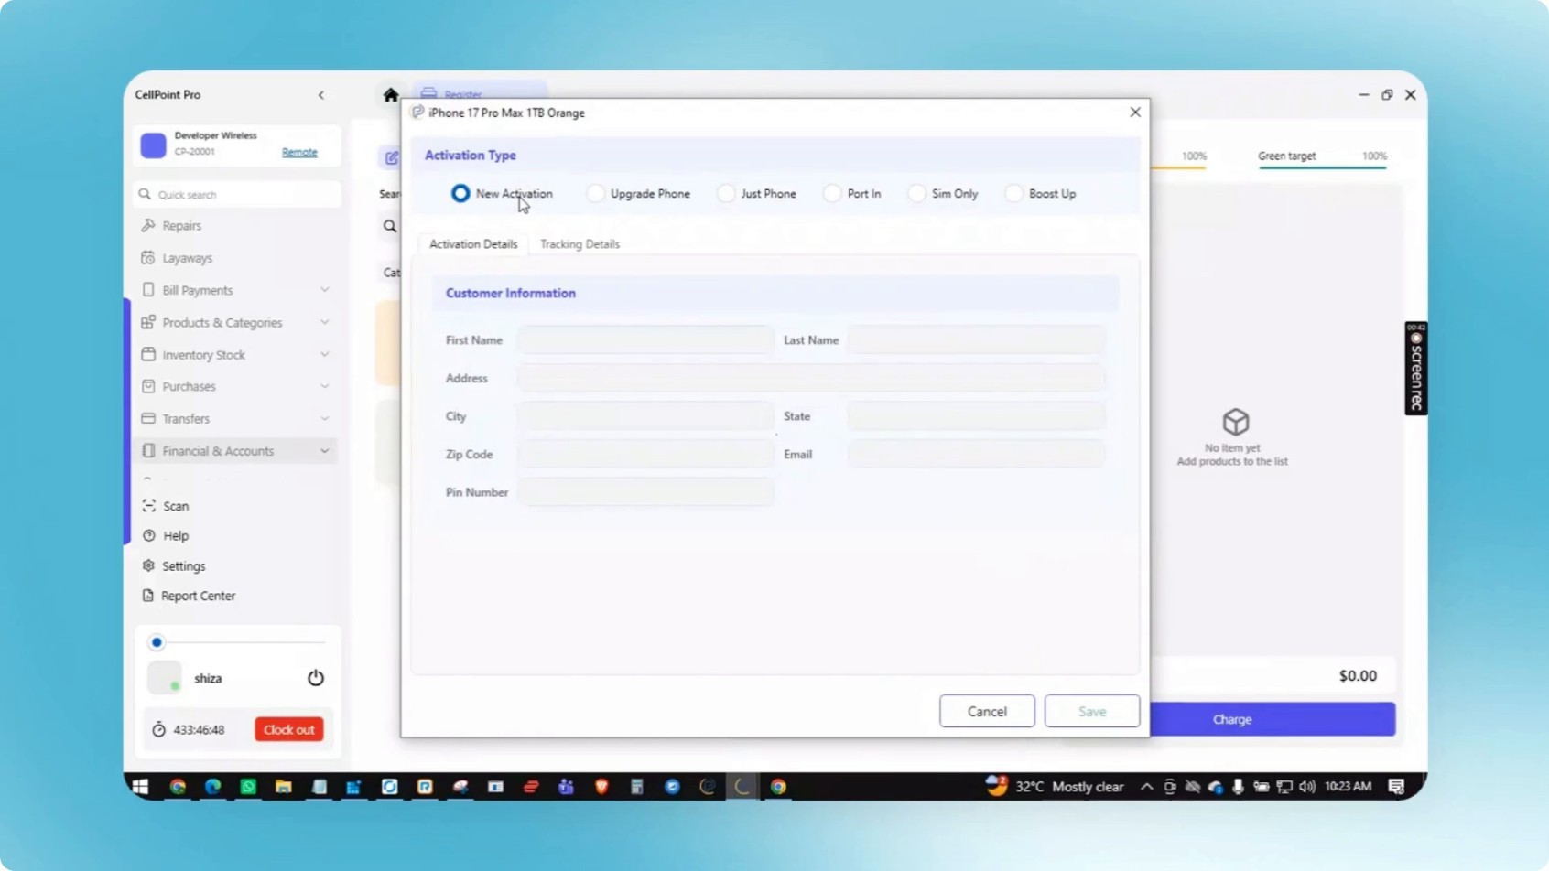Switch to the Tracking Details tab
The width and height of the screenshot is (1549, 871).
[580, 244]
